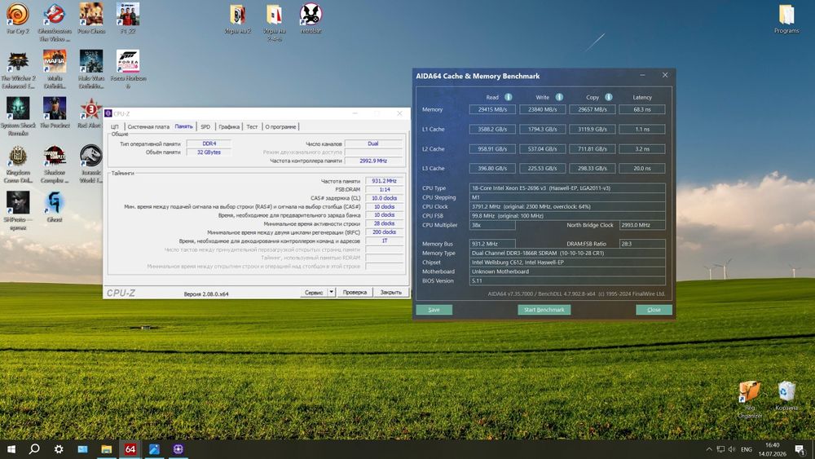Image resolution: width=815 pixels, height=459 pixels.
Task: Open taskbar search magnifier
Action: point(34,449)
